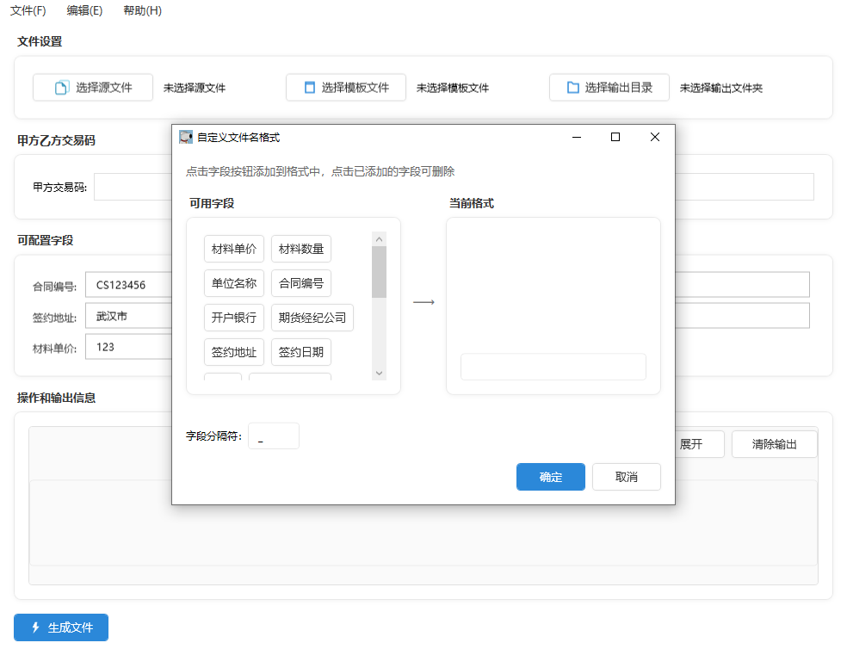Click the 展开 expand button
847x655 pixels.
691,444
